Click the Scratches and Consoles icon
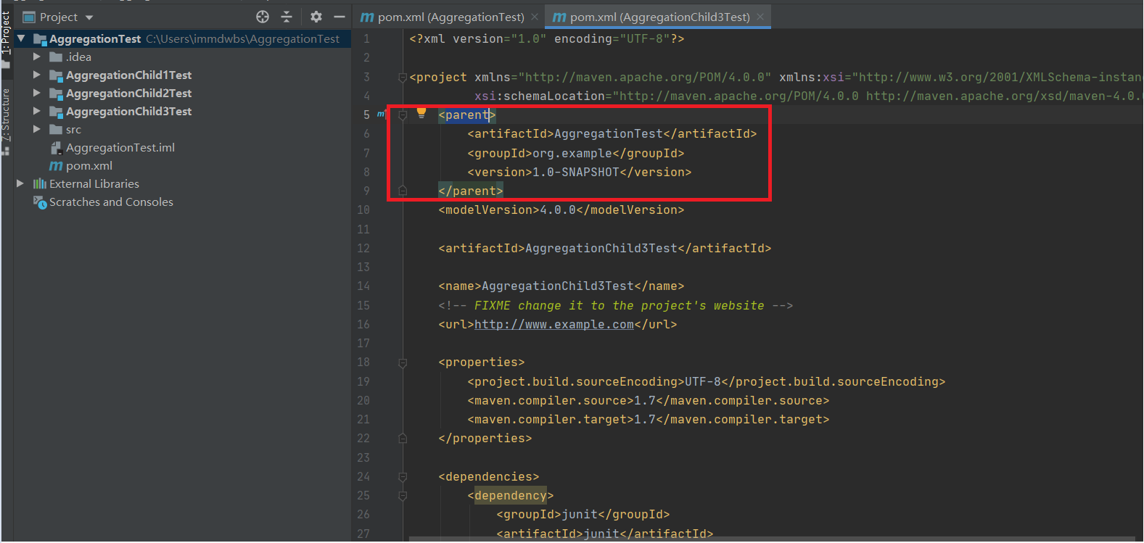The height and width of the screenshot is (543, 1144). [40, 202]
